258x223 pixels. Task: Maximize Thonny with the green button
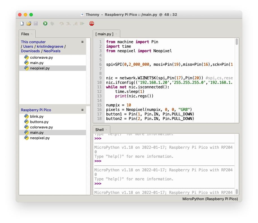[31, 15]
